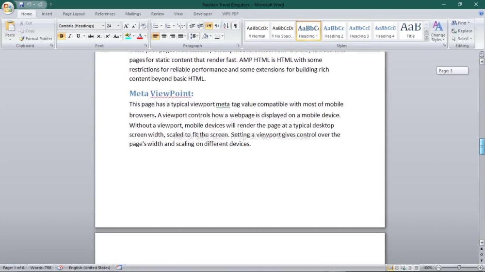The width and height of the screenshot is (485, 272).
Task: Start a bulleted list
Action: pos(156,26)
